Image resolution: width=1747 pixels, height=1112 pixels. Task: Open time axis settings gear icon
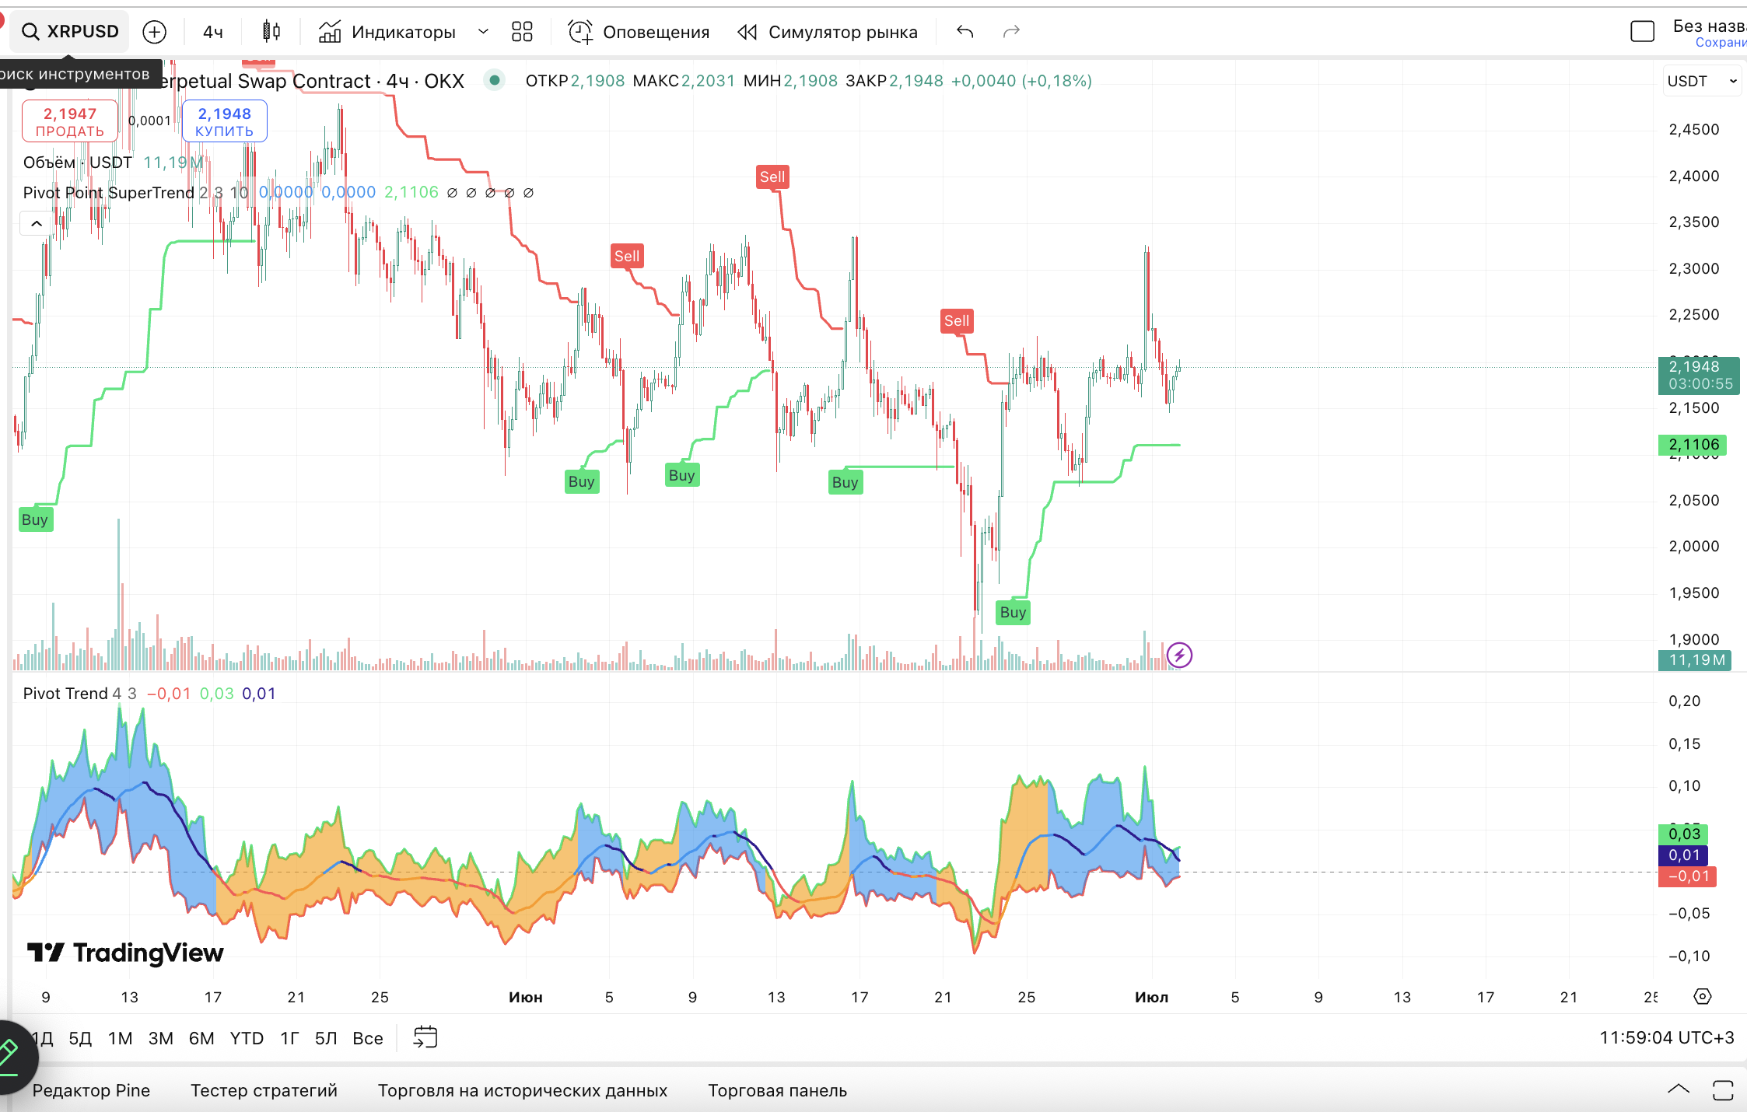click(x=1703, y=996)
